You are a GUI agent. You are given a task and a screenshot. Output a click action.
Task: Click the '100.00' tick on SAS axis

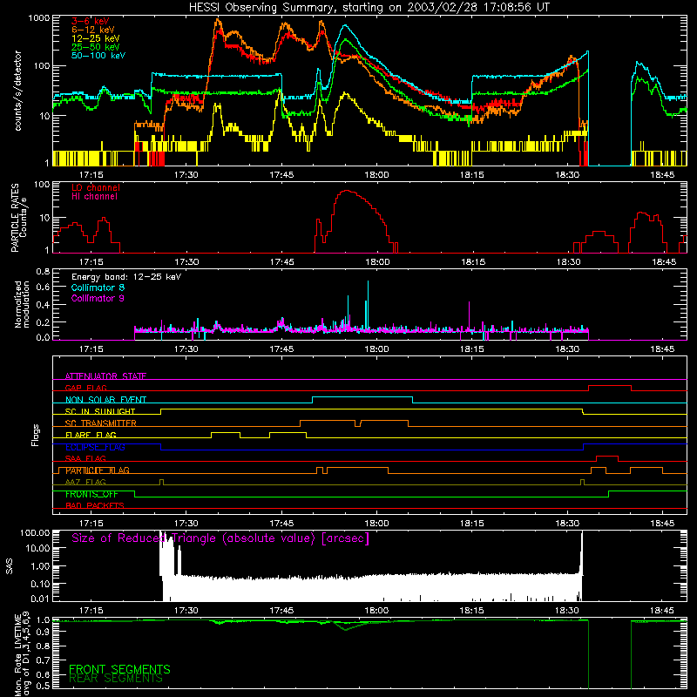pos(35,533)
